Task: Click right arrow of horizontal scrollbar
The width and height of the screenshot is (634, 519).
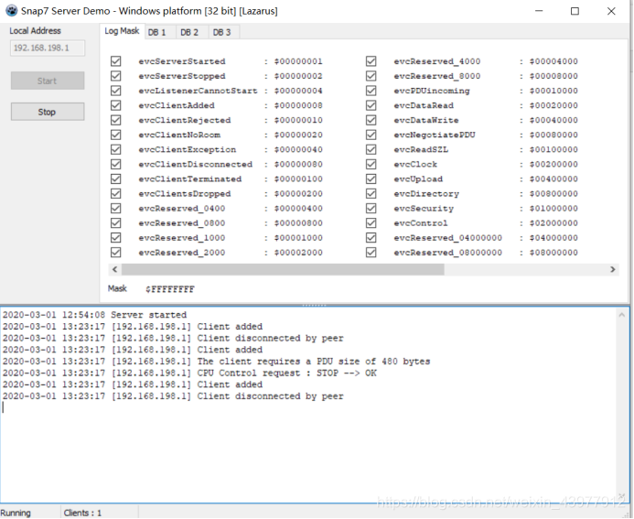Action: click(613, 269)
